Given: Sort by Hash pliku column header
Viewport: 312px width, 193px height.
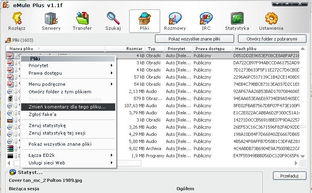Looking at the screenshot, I should pyautogui.click(x=266, y=48).
